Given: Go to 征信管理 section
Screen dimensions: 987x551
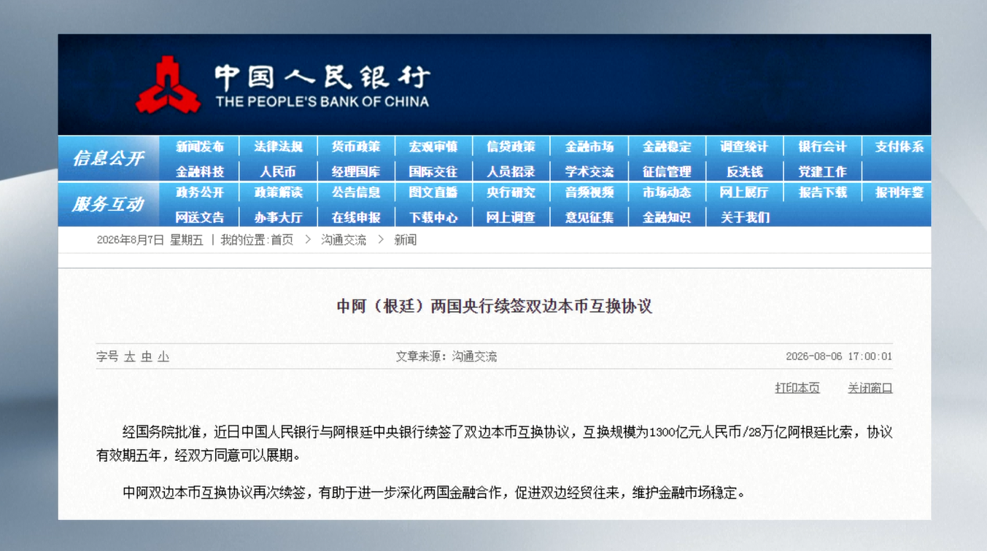Looking at the screenshot, I should [x=667, y=172].
